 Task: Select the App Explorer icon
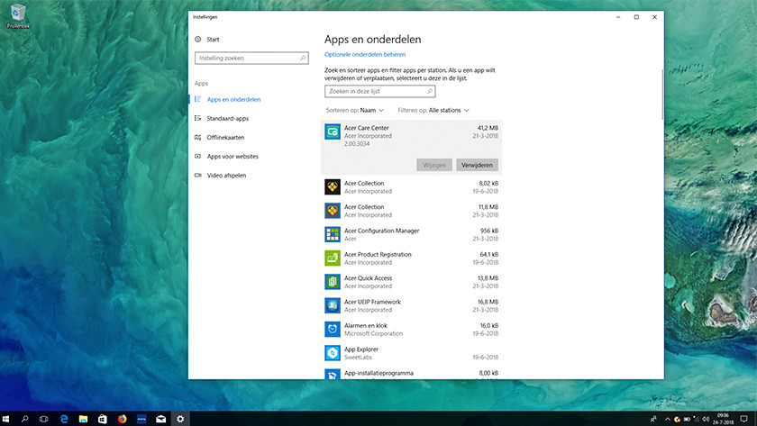[x=332, y=352]
